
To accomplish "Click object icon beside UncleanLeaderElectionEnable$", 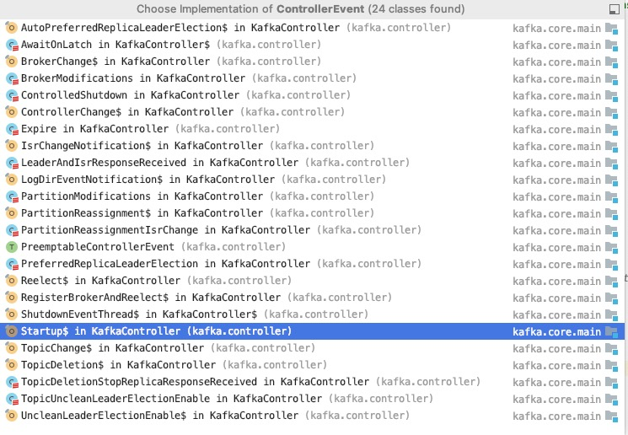I will pos(11,415).
